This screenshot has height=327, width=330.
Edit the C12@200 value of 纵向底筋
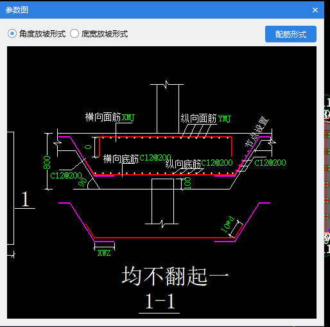217,163
